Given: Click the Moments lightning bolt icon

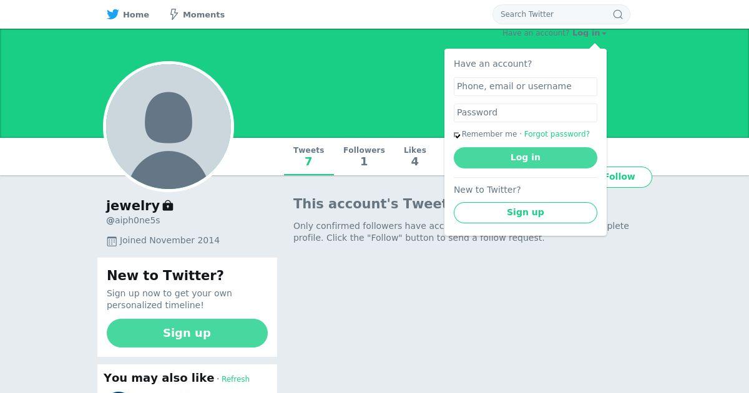Looking at the screenshot, I should [174, 14].
